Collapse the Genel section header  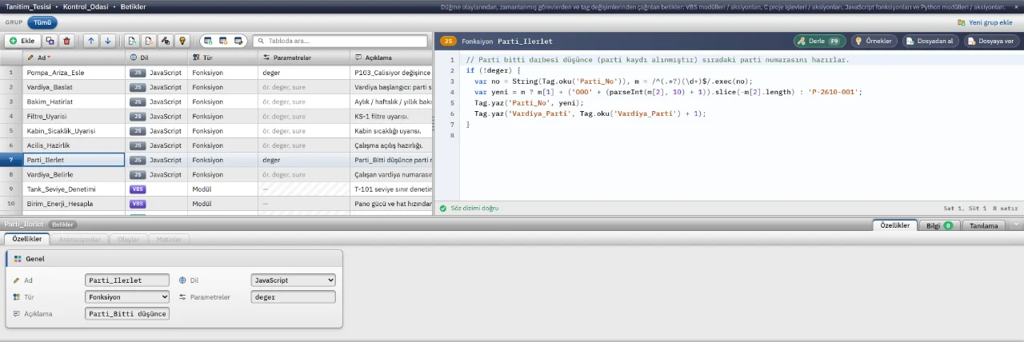(x=174, y=259)
